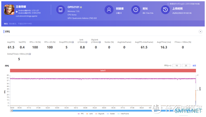Click the duration text 0h 11m 53s
The width and height of the screenshot is (206, 117).
tap(148, 13)
